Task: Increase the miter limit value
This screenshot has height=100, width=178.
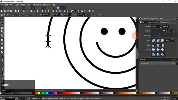Action: click(x=172, y=40)
